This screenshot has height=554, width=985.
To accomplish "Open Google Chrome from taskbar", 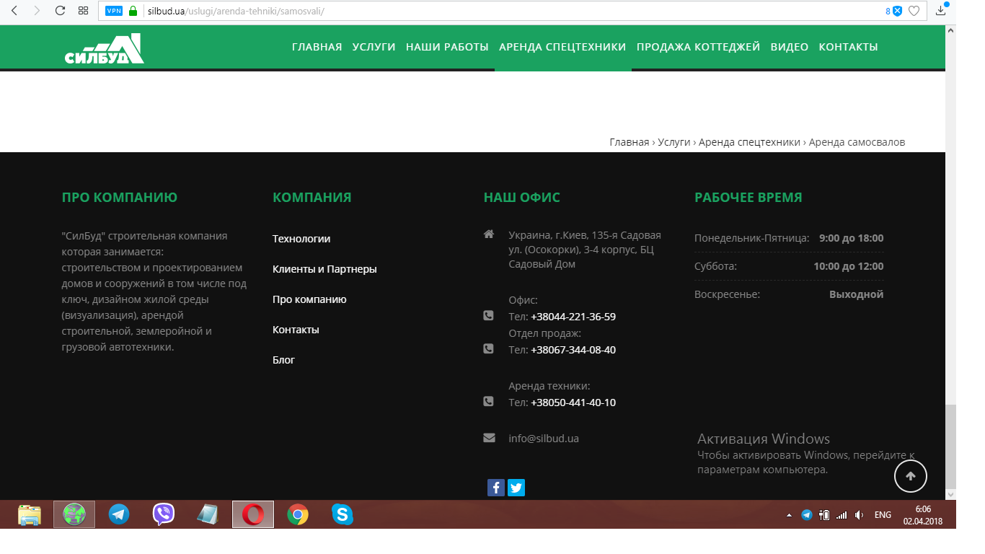I will coord(298,514).
